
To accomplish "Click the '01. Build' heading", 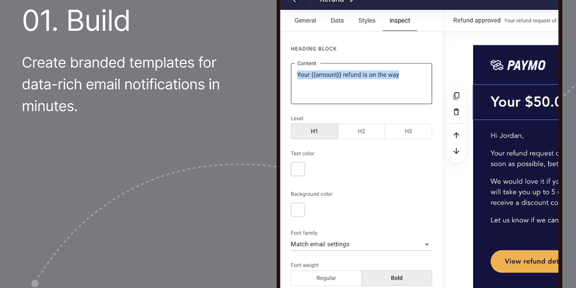I will click(76, 21).
